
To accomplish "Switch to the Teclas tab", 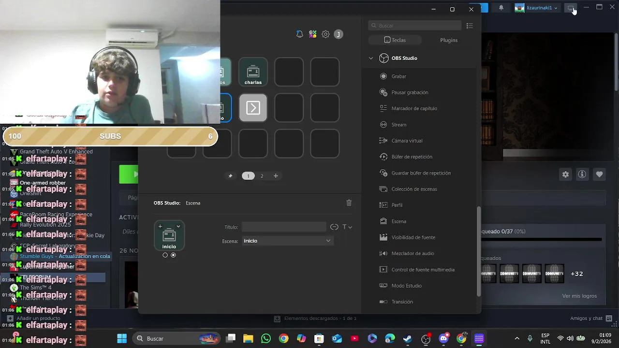I will pos(395,40).
